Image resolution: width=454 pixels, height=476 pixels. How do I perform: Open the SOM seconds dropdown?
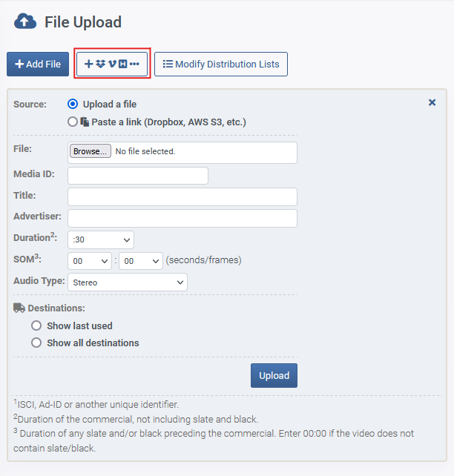click(90, 261)
